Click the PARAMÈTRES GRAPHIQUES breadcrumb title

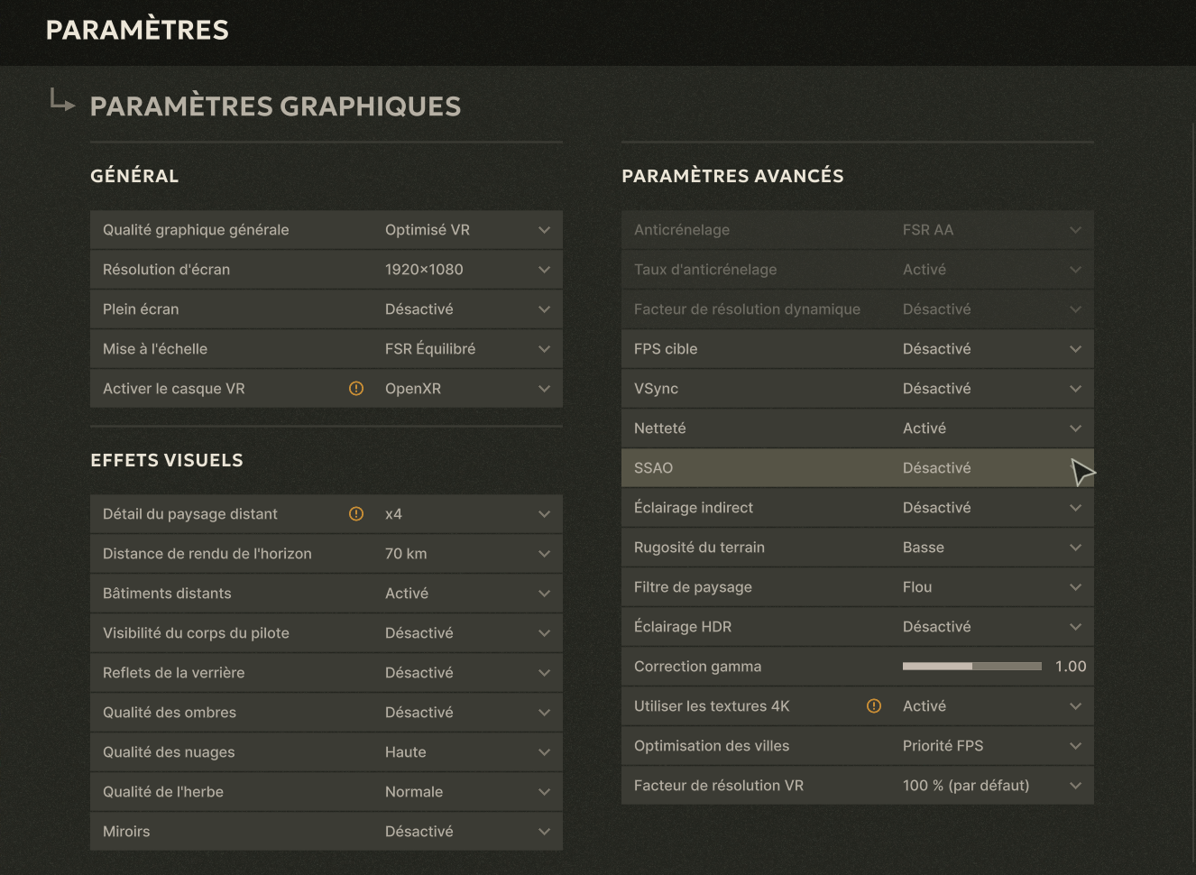tap(275, 106)
